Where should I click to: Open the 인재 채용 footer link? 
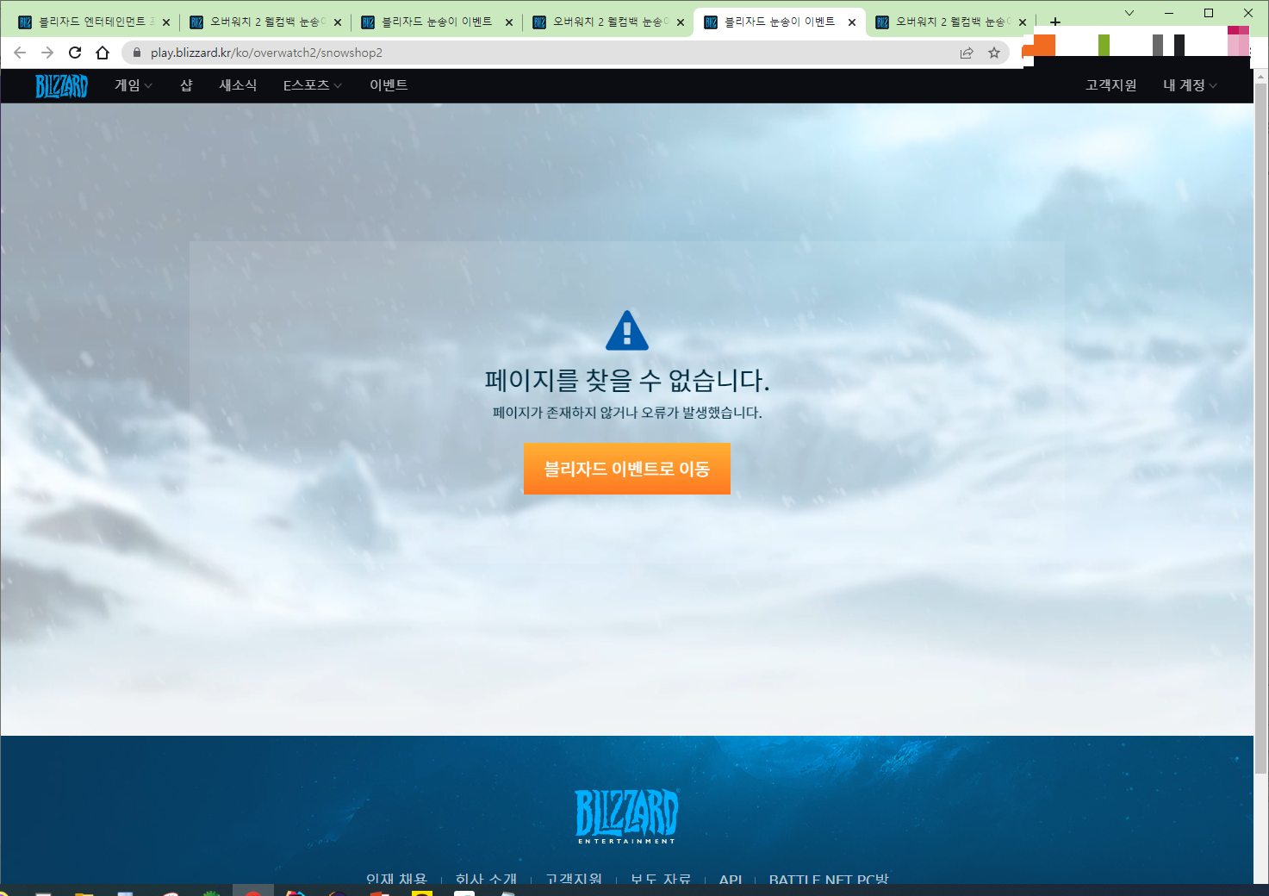click(396, 879)
